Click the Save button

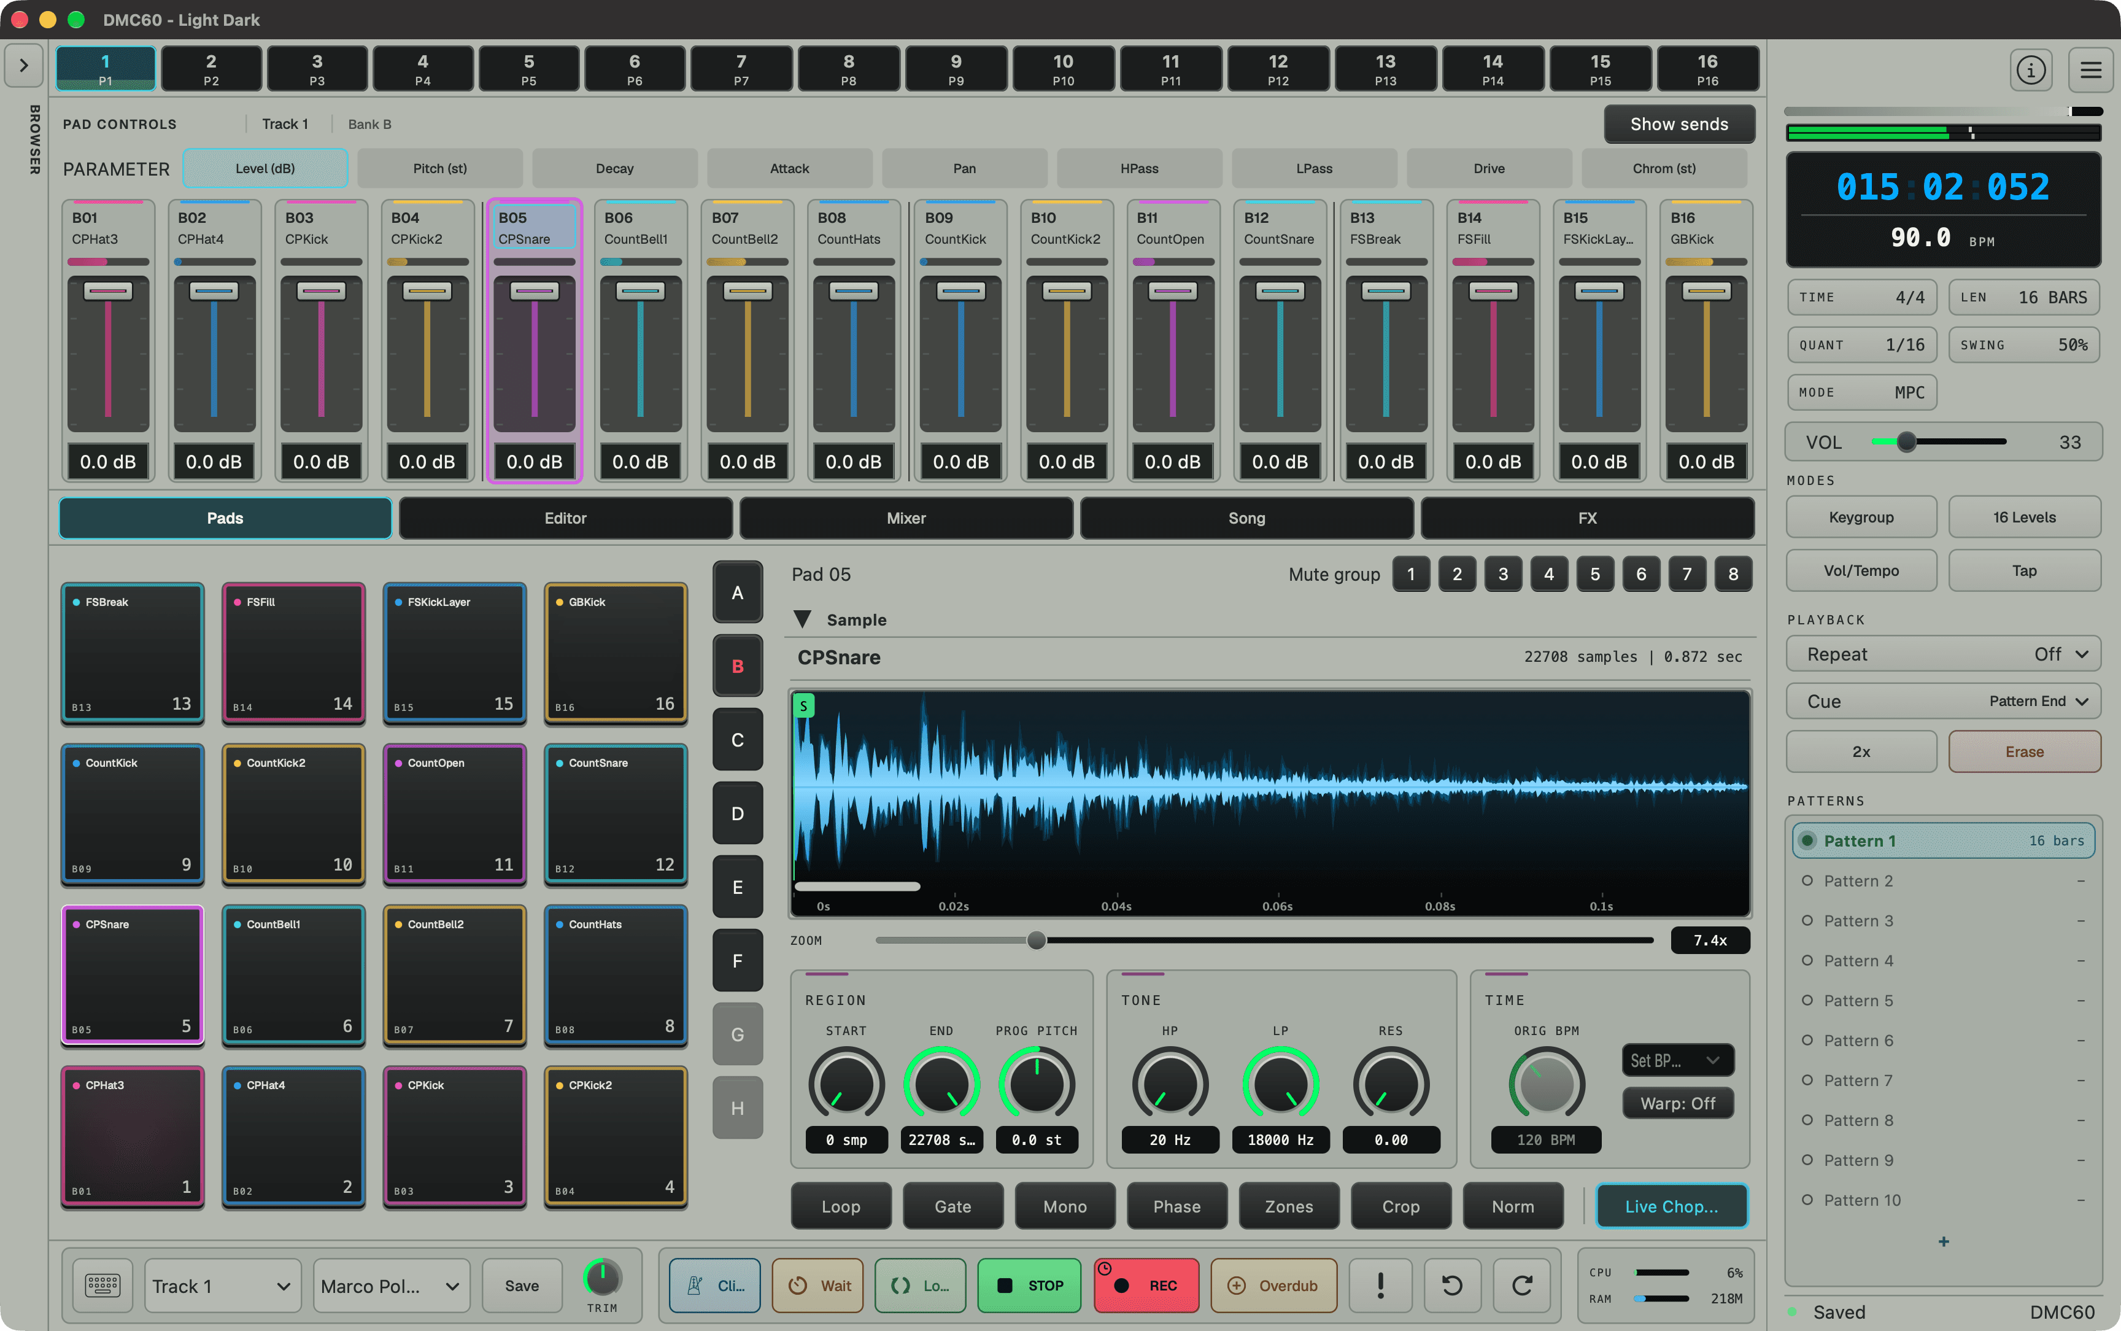pyautogui.click(x=522, y=1286)
